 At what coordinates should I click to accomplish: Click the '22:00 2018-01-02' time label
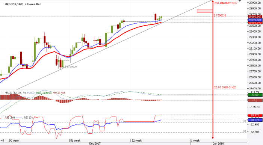tap(225, 87)
